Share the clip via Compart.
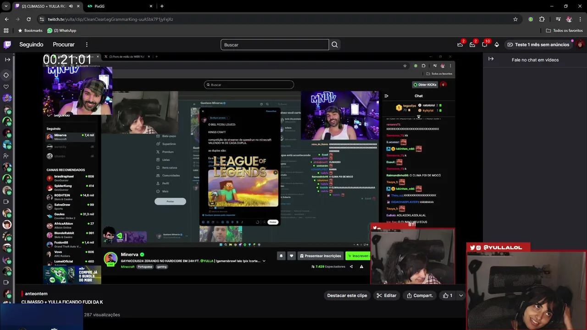The image size is (587, 330). pos(420,296)
